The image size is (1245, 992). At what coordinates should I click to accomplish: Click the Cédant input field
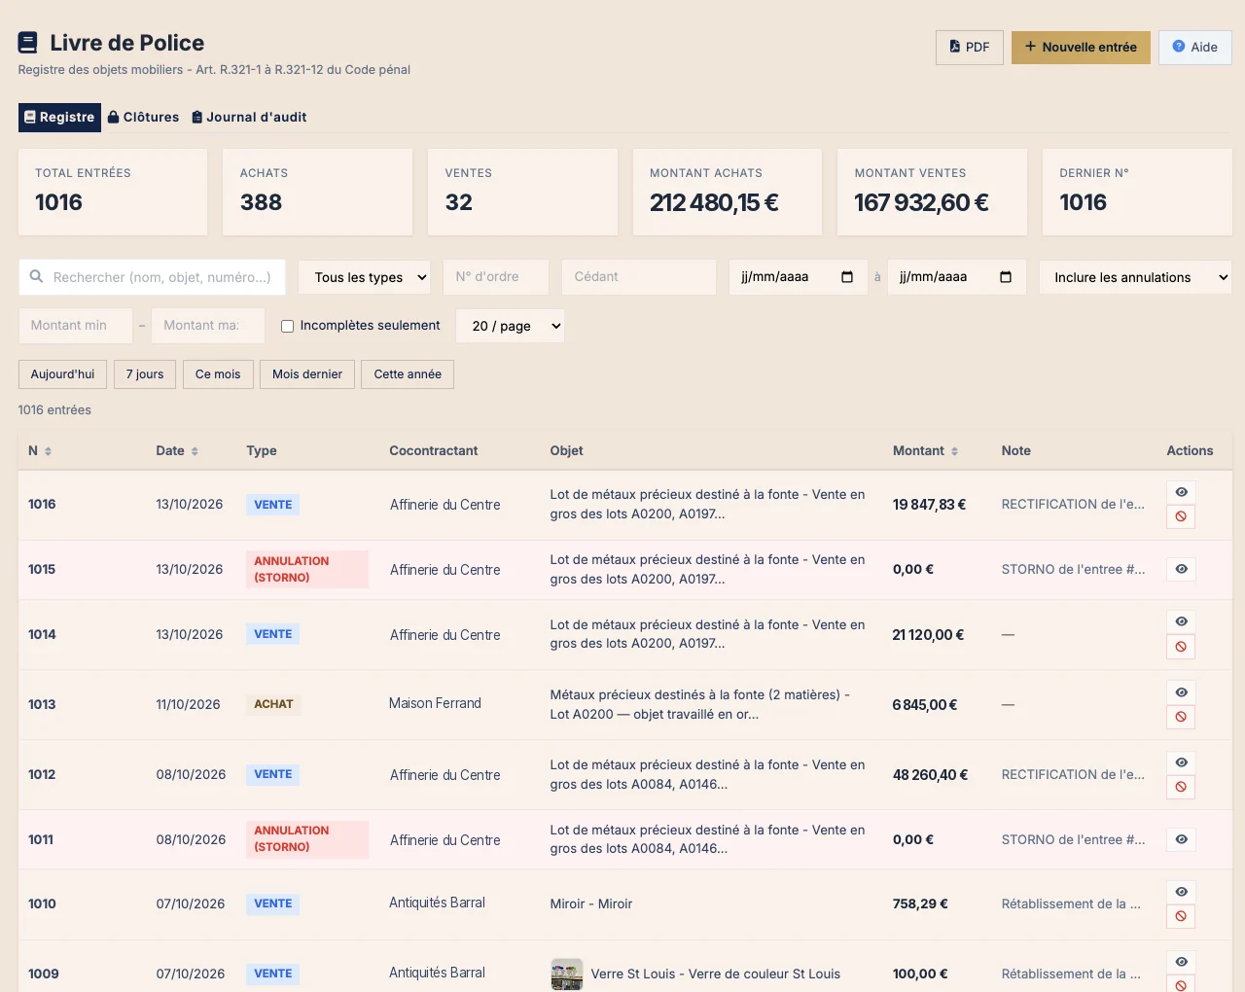639,277
